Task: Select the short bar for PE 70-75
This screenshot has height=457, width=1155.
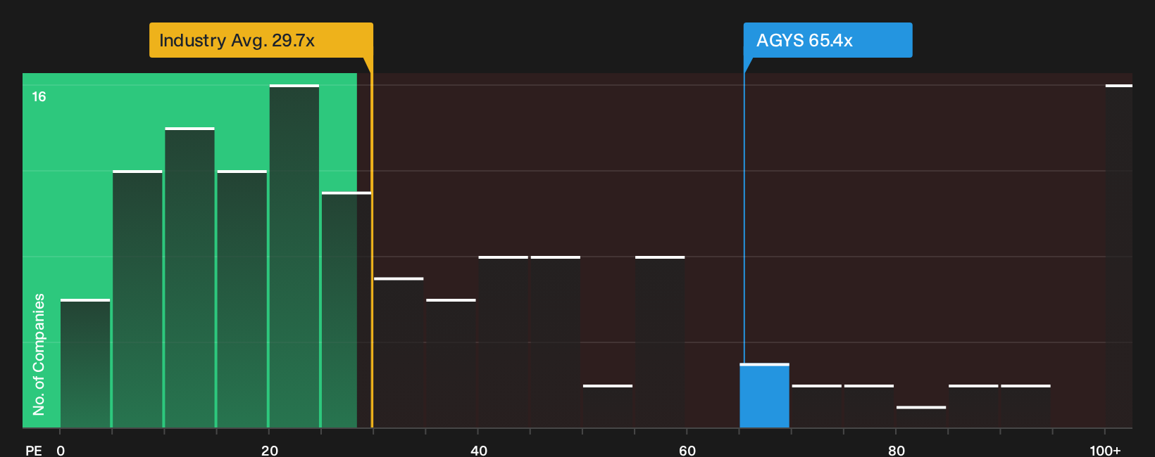Action: (x=817, y=406)
